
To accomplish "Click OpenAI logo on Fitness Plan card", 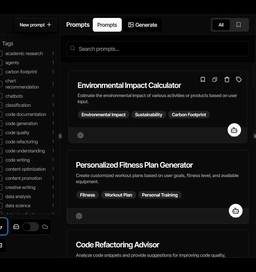I will coord(79,216).
